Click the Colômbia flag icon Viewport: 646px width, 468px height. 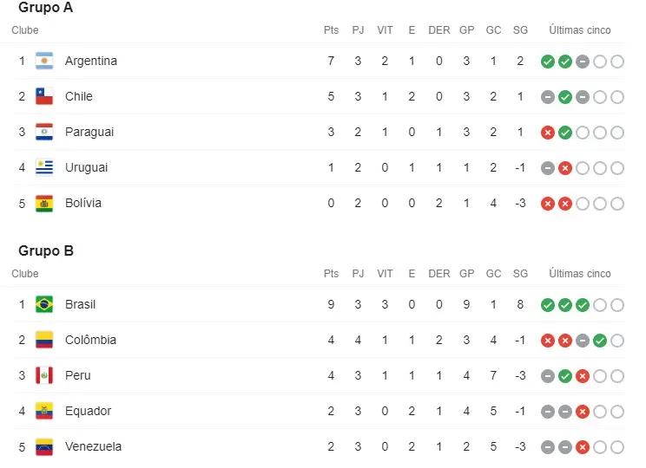(44, 341)
